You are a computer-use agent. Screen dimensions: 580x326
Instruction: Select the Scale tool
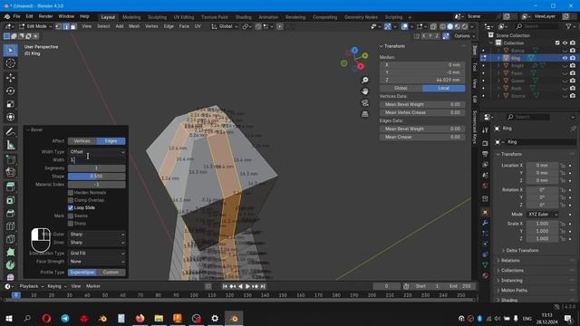[x=10, y=104]
